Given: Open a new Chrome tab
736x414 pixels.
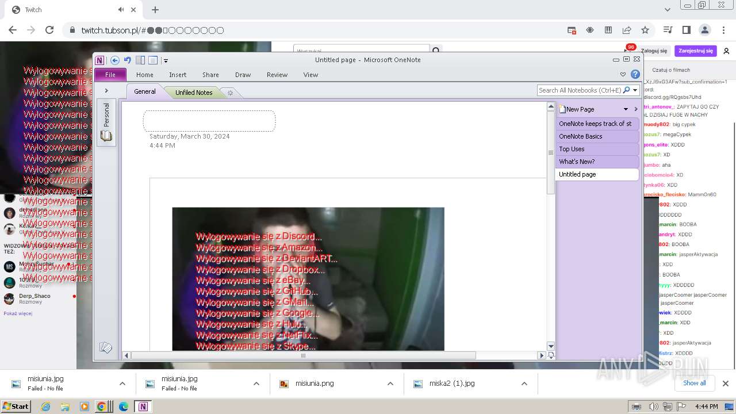Looking at the screenshot, I should [x=155, y=10].
